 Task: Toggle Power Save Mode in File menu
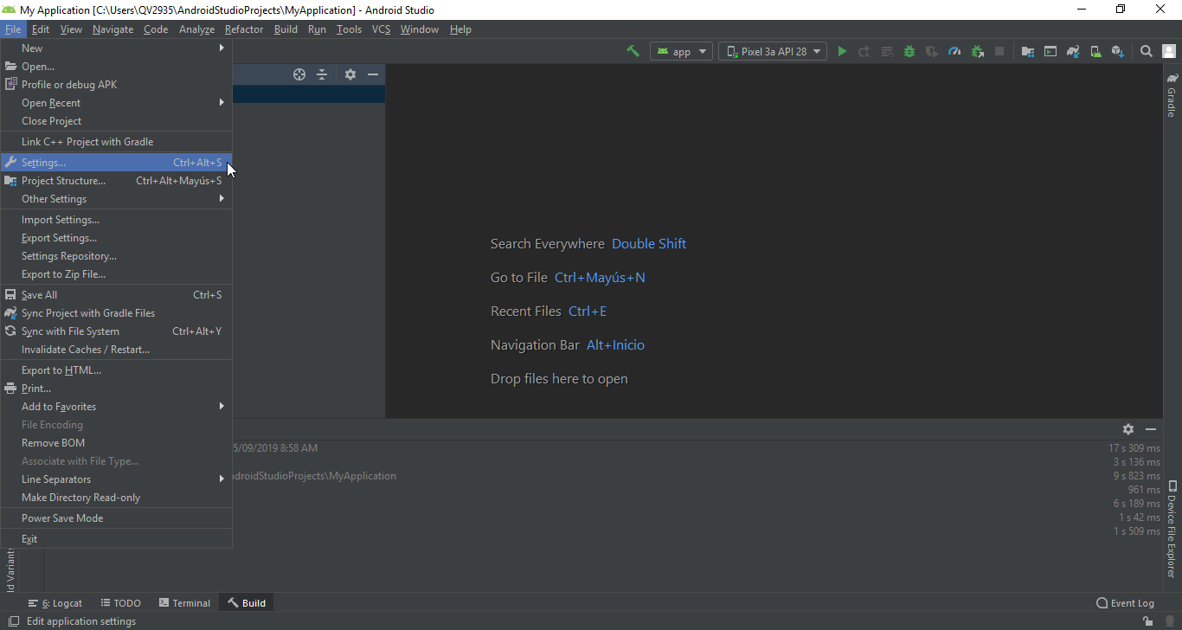click(x=62, y=518)
